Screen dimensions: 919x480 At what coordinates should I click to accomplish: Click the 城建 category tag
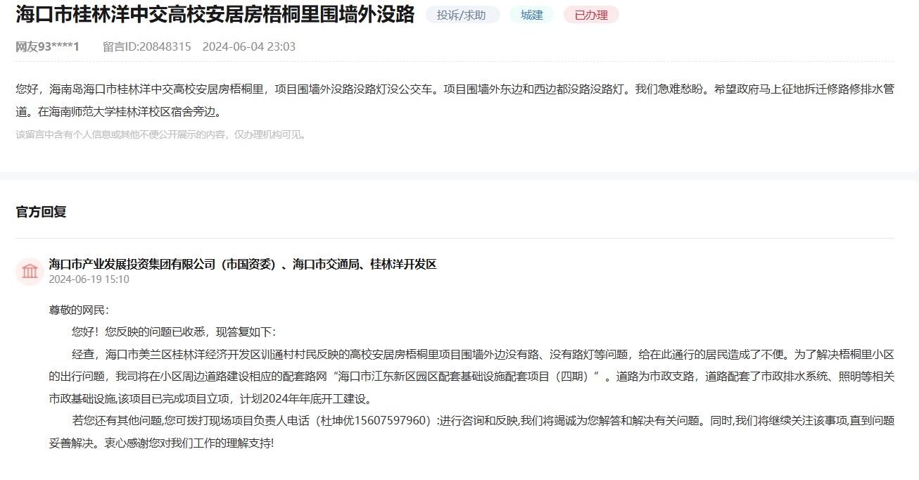pos(531,15)
